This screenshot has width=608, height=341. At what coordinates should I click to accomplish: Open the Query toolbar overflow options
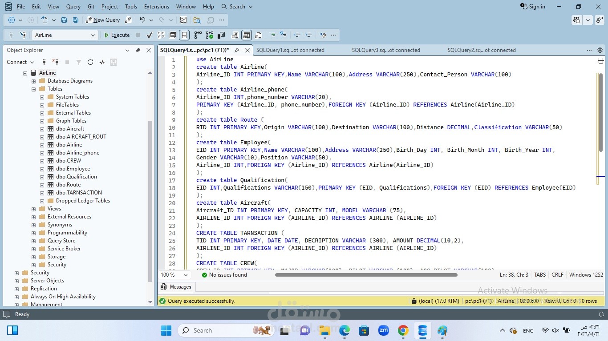click(333, 35)
